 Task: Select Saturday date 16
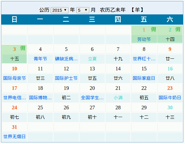point(170,69)
